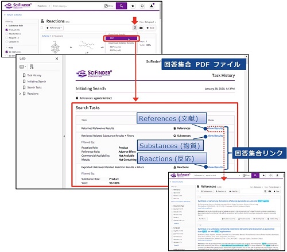Open the Full Text dropdown on reference 1

point(203,219)
